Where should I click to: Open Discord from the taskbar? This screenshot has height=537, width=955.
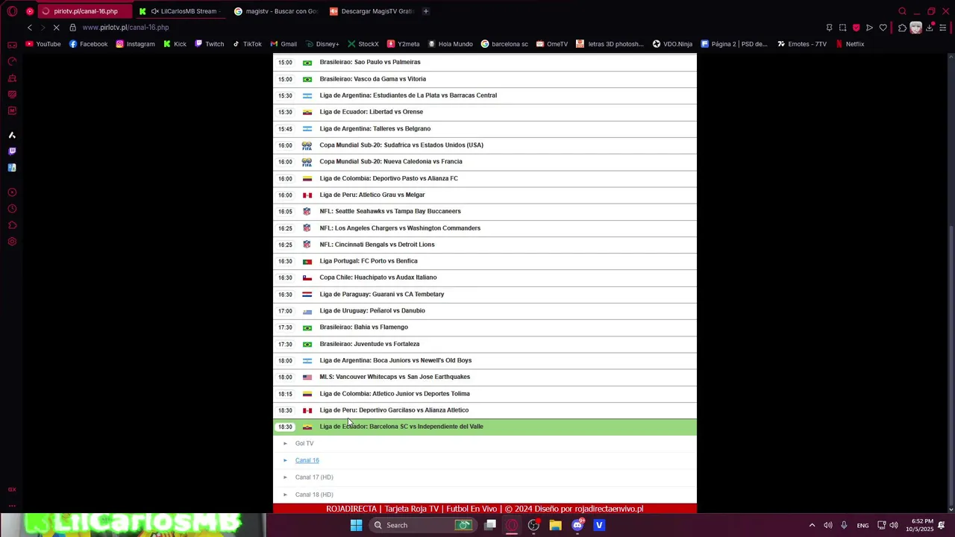[577, 525]
